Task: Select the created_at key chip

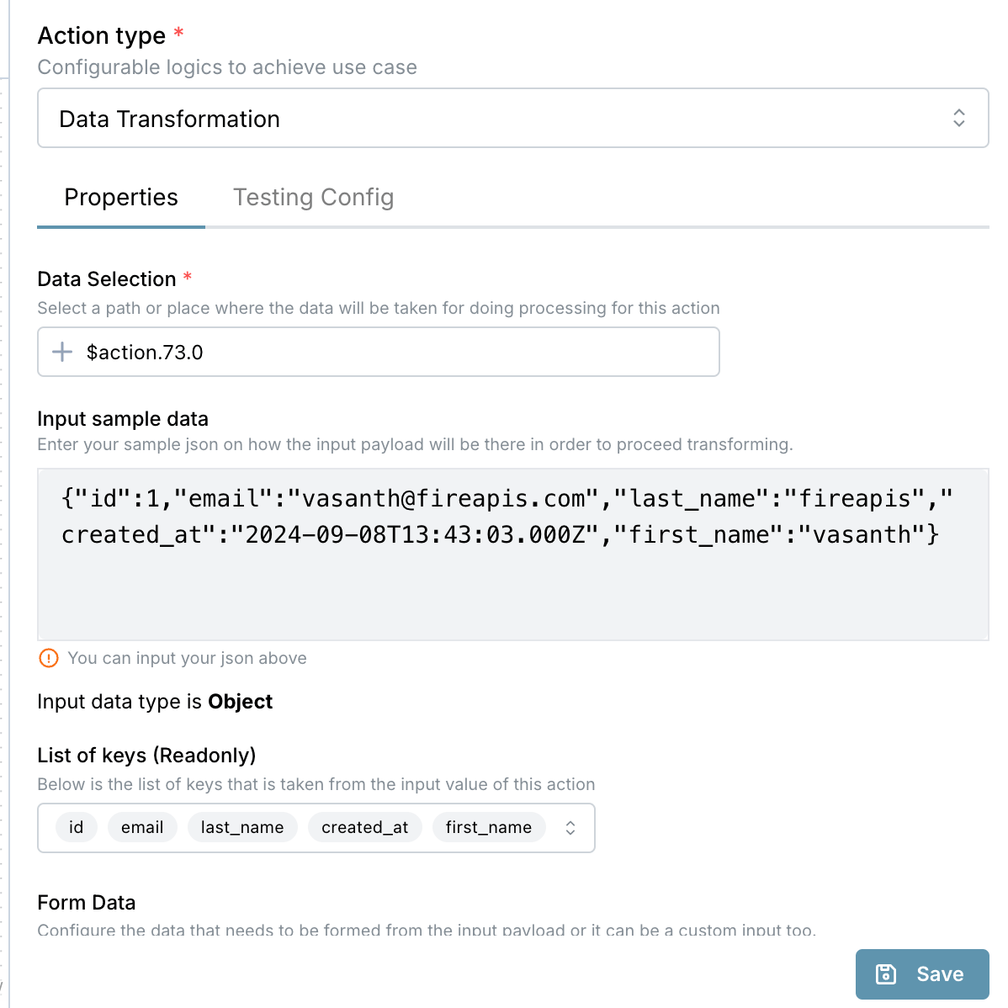Action: [x=365, y=827]
